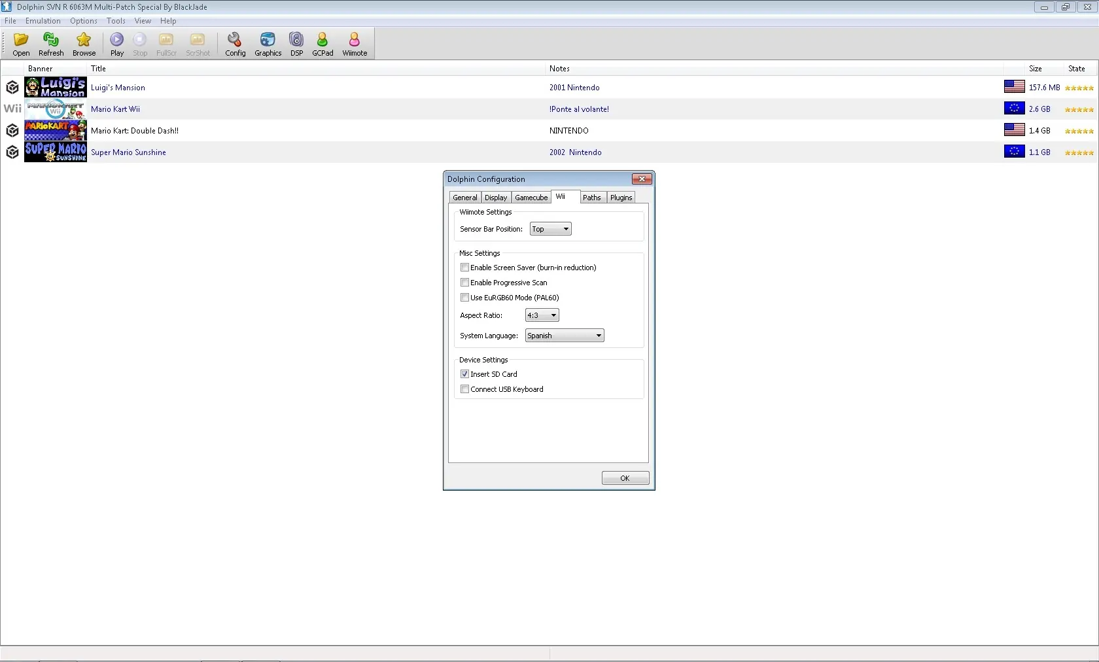Open Aspect Ratio dropdown
Viewport: 1099px width, 662px height.
click(x=542, y=315)
